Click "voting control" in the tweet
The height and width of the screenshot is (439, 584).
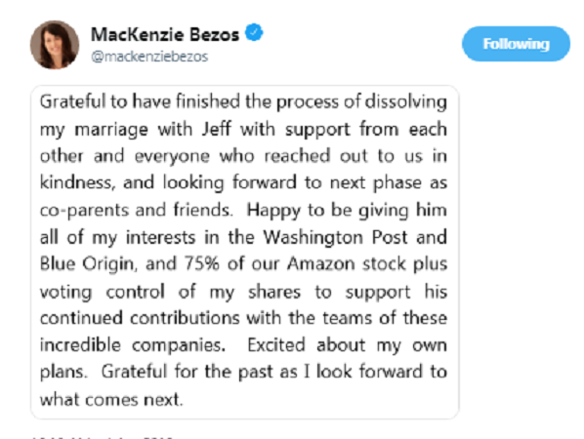pos(102,292)
